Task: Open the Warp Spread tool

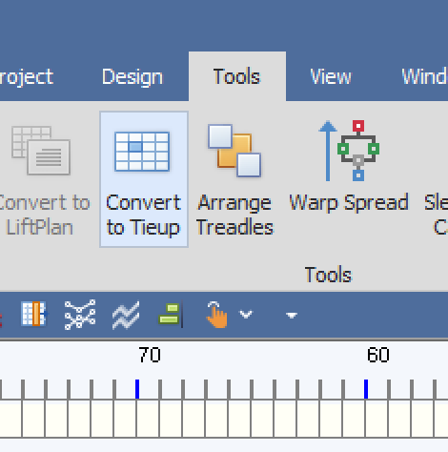Action: [x=349, y=166]
